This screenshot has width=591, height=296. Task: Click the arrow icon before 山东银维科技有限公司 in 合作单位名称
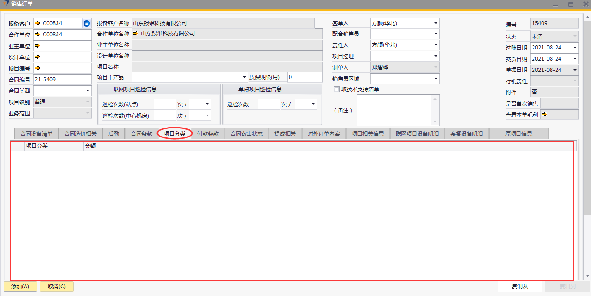click(136, 34)
